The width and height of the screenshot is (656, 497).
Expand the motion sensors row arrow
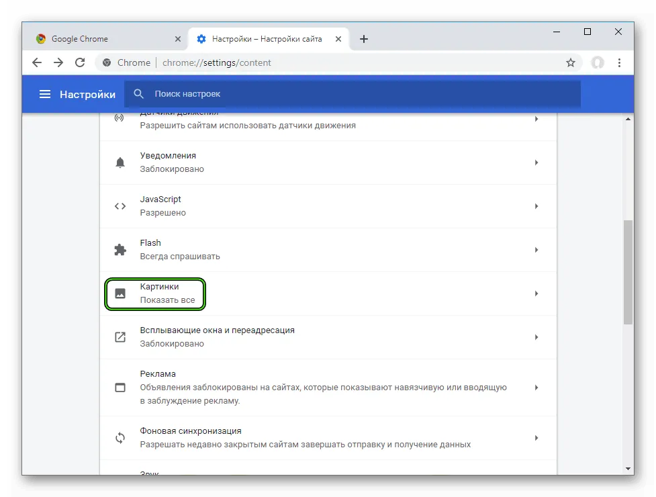(x=536, y=119)
